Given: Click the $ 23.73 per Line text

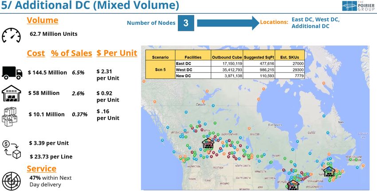Looking at the screenshot, I should [51, 157].
